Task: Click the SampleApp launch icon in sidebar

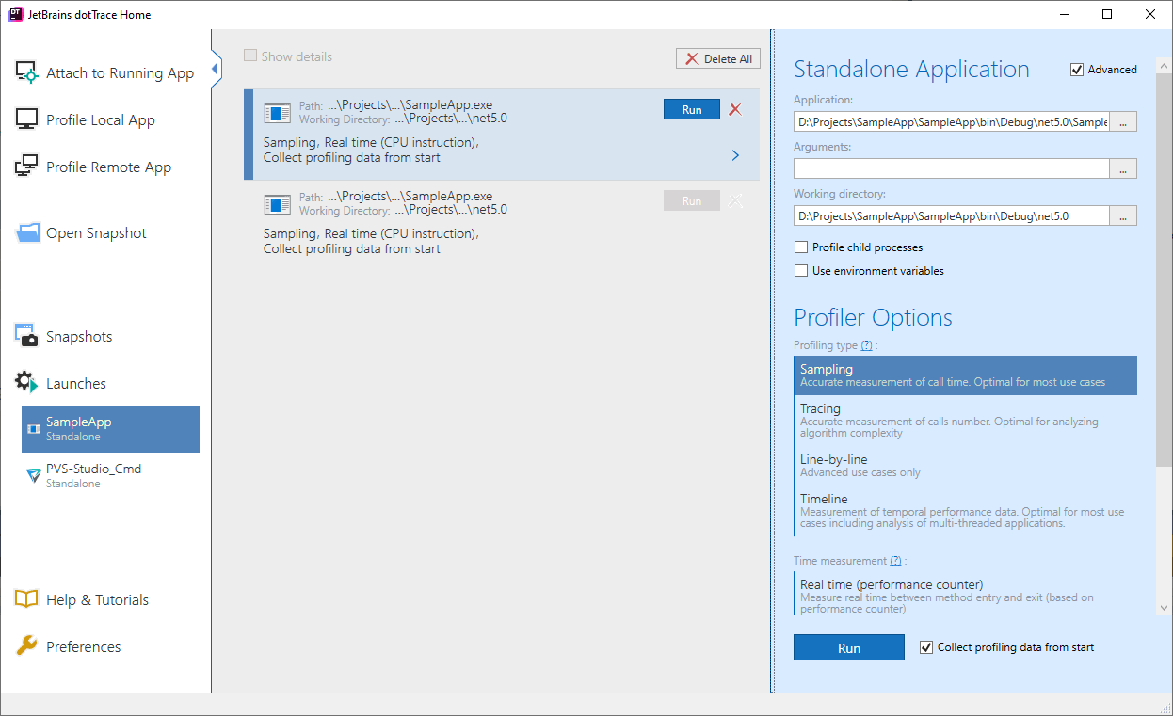Action: (34, 429)
